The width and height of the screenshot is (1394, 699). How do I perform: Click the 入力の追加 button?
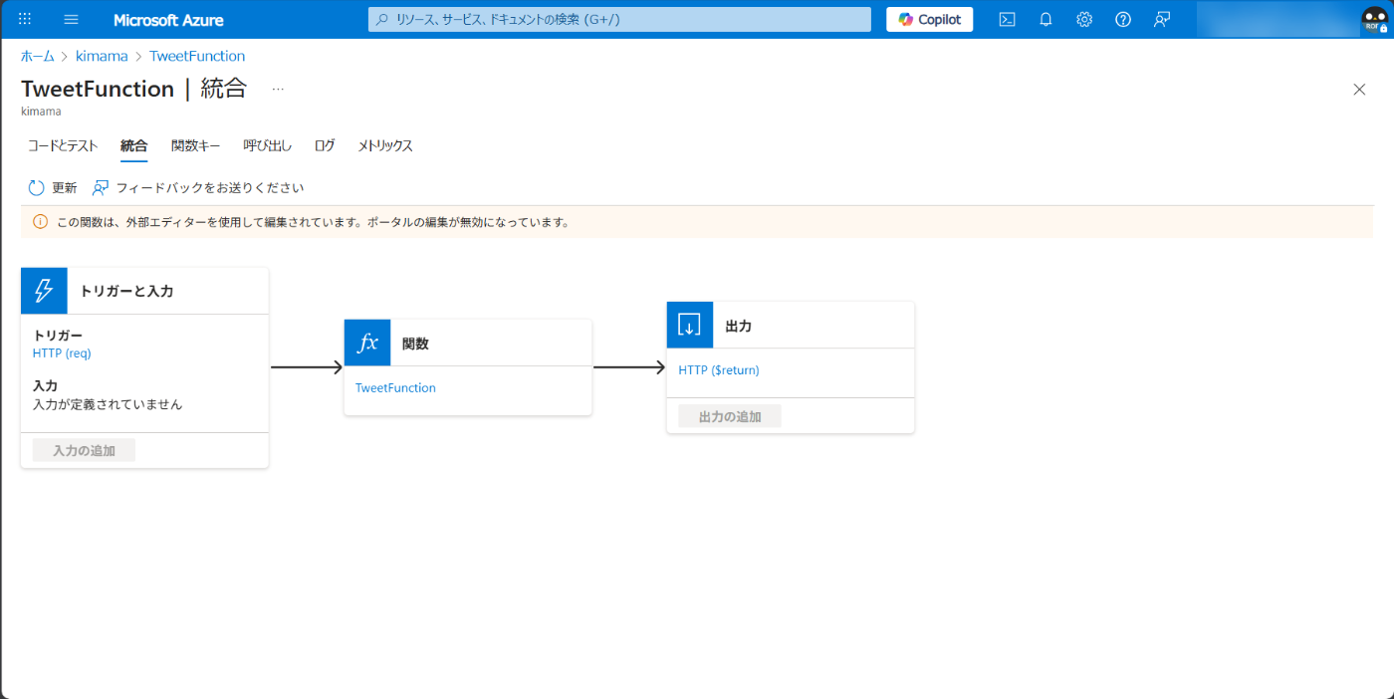point(84,450)
